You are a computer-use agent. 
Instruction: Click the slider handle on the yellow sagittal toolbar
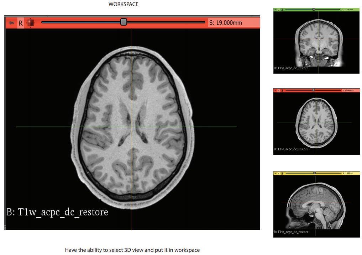314,173
